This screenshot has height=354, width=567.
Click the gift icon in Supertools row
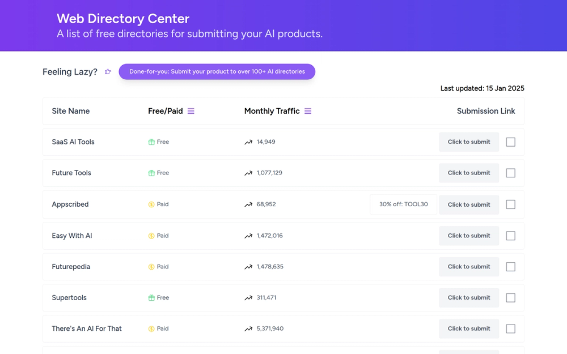click(x=151, y=298)
